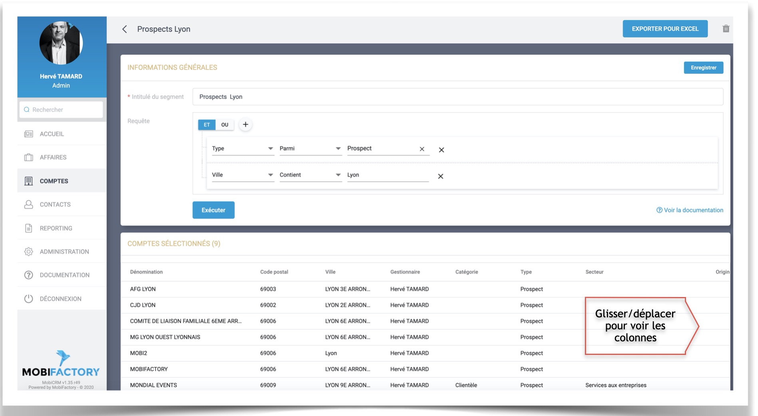Clear the Prospect value in Type filter
Image resolution: width=758 pixels, height=416 pixels.
click(x=422, y=149)
